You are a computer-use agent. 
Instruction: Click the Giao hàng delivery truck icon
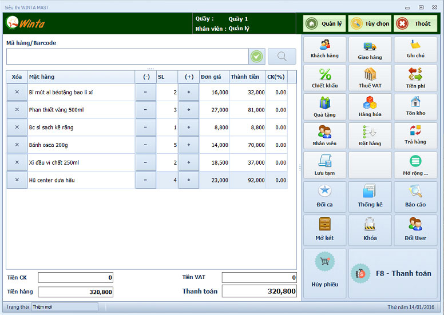tap(370, 50)
